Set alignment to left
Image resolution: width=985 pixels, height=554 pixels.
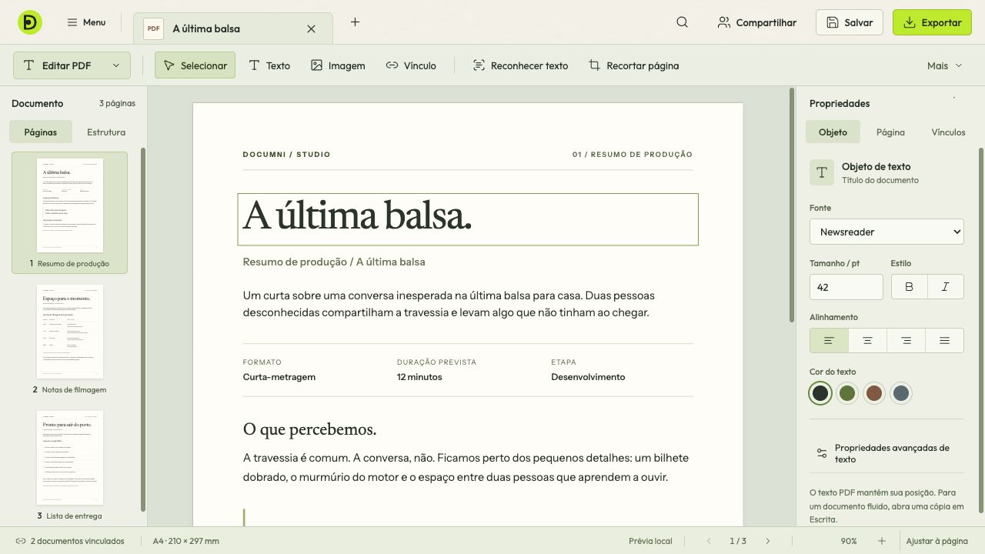[829, 341]
